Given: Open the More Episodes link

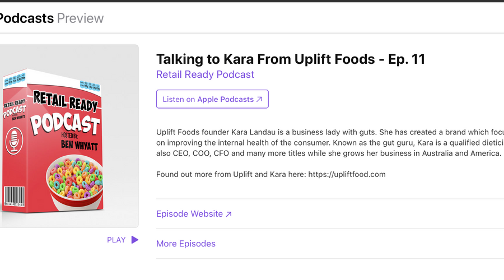Looking at the screenshot, I should click(186, 244).
